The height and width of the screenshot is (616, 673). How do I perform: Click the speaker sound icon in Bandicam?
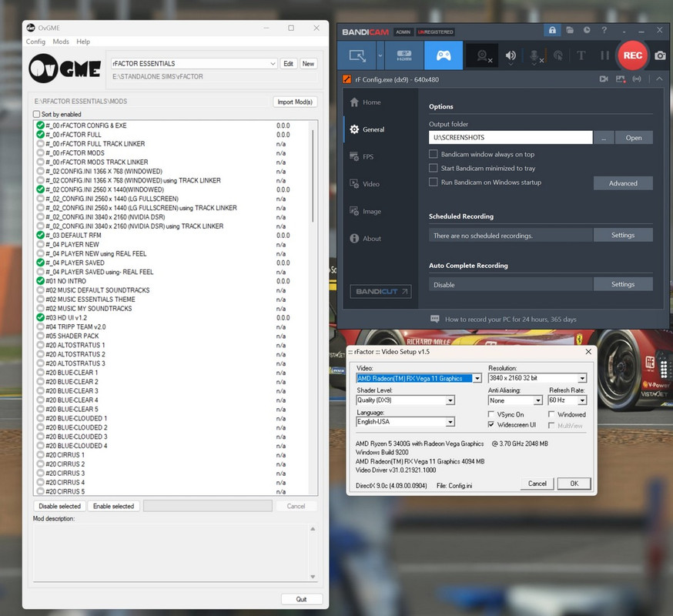point(511,55)
